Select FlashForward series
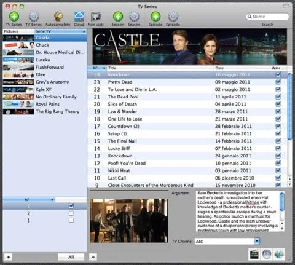Image resolution: width=295 pixels, height=265 pixels. pos(45,67)
